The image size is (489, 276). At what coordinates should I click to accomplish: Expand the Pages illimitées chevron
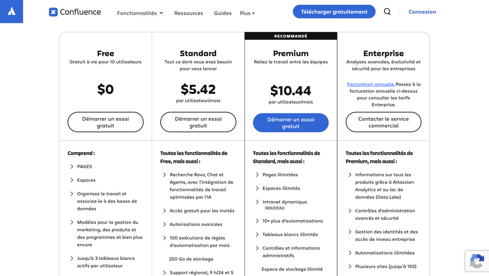click(x=257, y=175)
